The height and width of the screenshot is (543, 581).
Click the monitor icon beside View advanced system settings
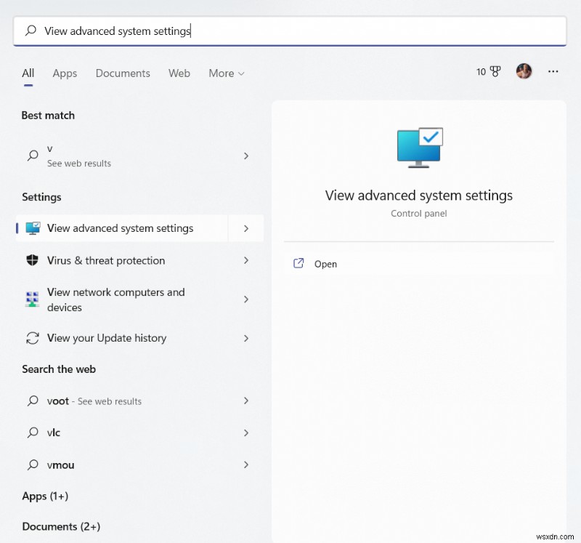[33, 228]
